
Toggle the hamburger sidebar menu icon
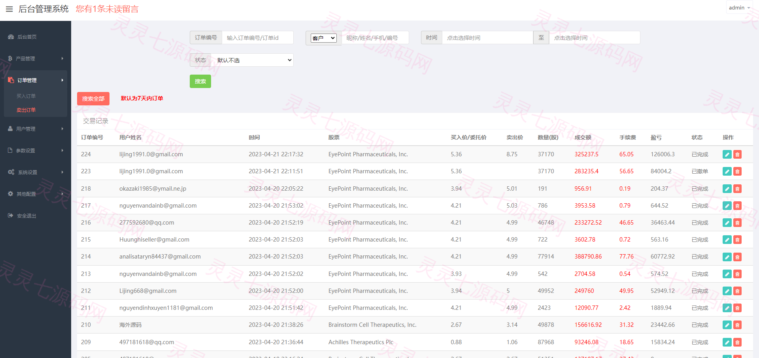pyautogui.click(x=9, y=9)
